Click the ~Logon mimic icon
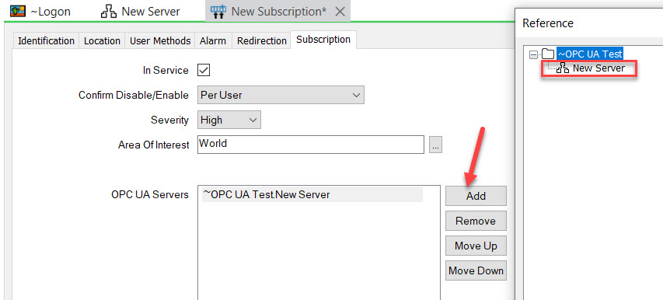663x300 pixels. 18,12
